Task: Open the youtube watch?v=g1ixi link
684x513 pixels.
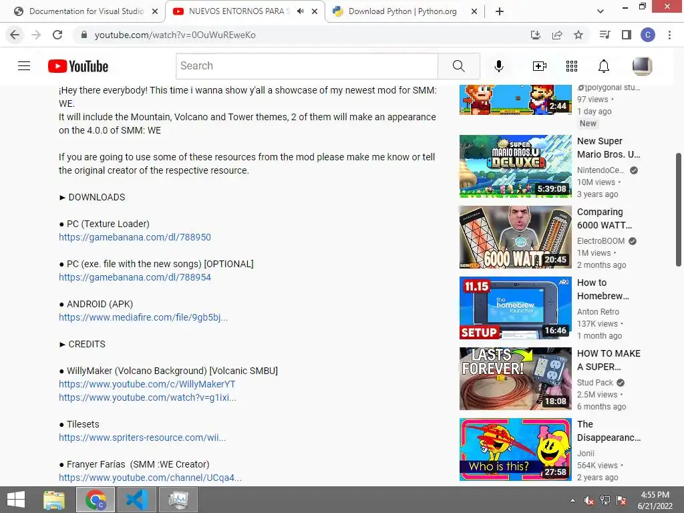Action: click(148, 398)
